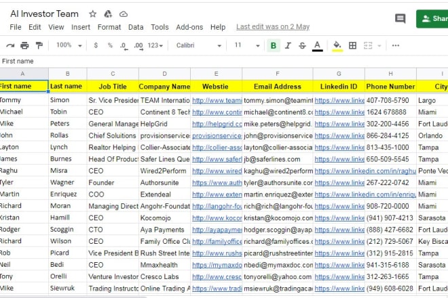Open the Format menu
The height and width of the screenshot is (298, 448).
pyautogui.click(x=109, y=27)
